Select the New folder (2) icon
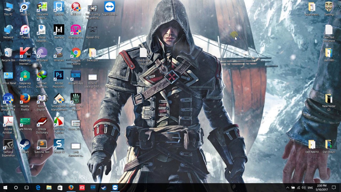This screenshot has width=341, height=192. click(x=329, y=102)
